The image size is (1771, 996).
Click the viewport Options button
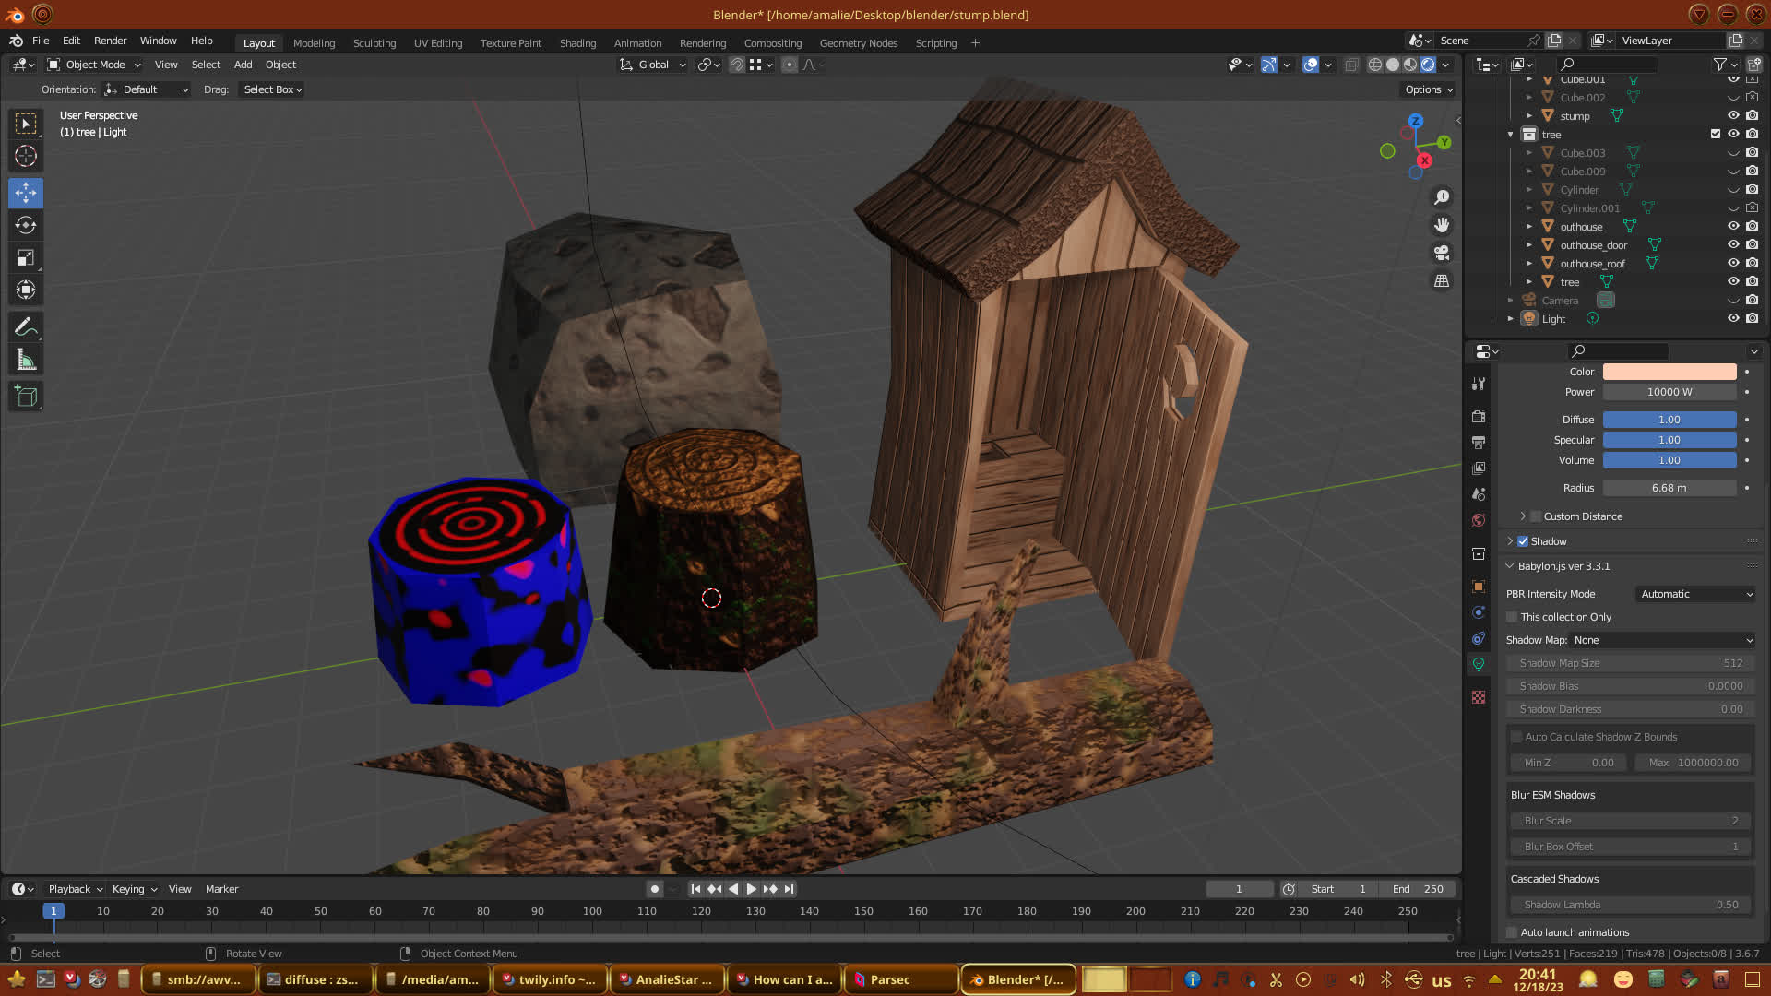(1428, 89)
